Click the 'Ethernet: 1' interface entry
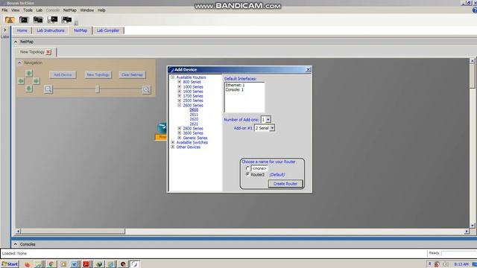 coord(235,85)
